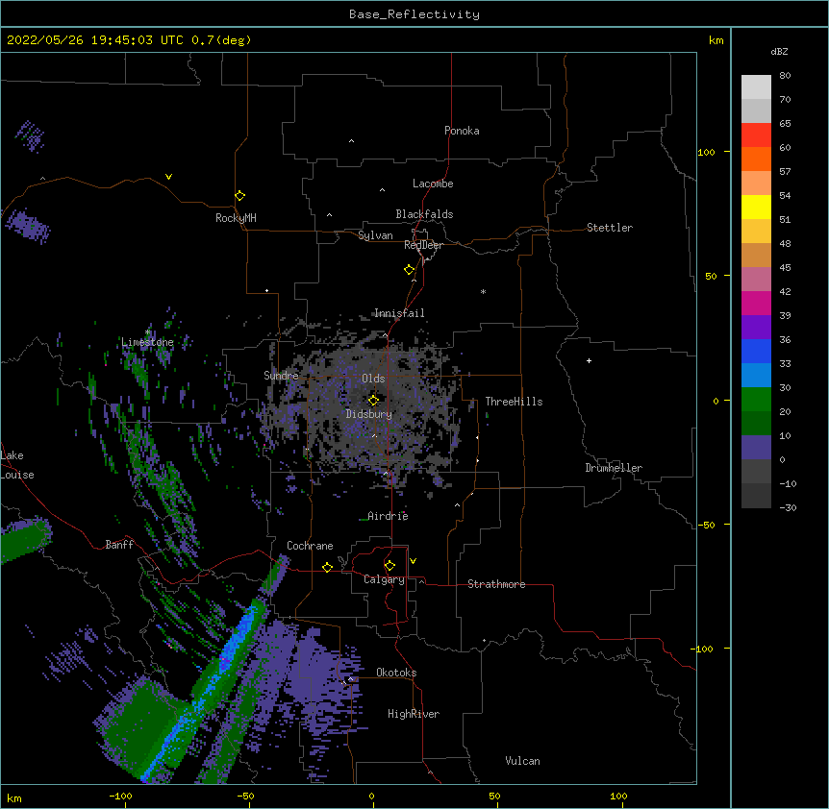The height and width of the screenshot is (809, 829).
Task: Click the white plus marker northwest of Drumheller
Action: tap(589, 360)
